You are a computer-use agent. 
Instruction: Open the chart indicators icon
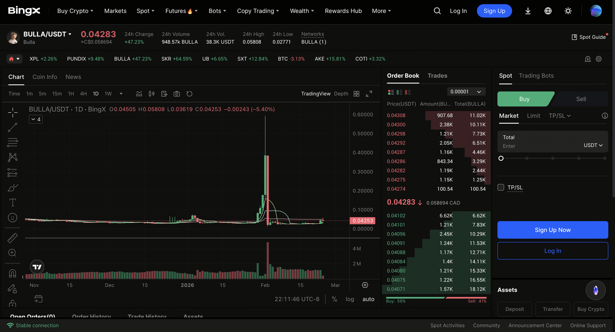point(139,94)
